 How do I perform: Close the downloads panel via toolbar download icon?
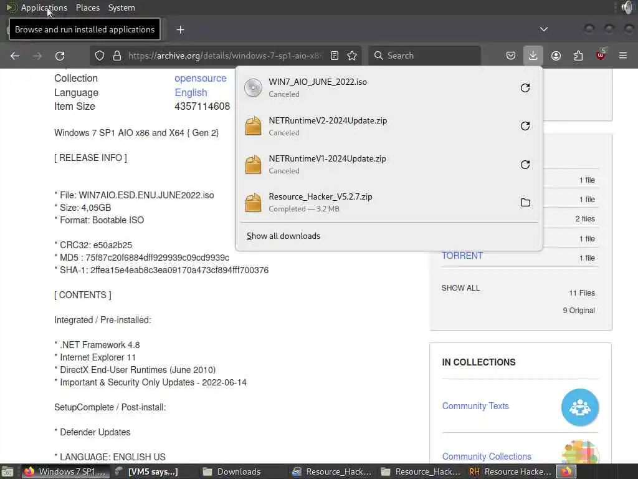click(533, 56)
